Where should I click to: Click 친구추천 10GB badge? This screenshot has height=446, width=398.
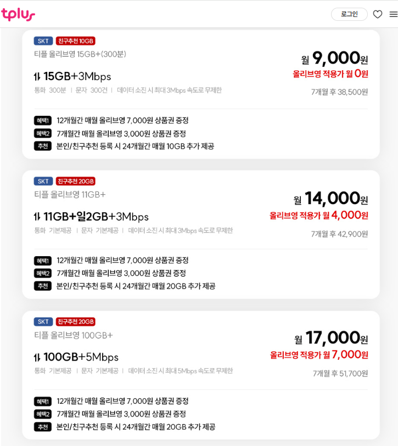[x=76, y=41]
